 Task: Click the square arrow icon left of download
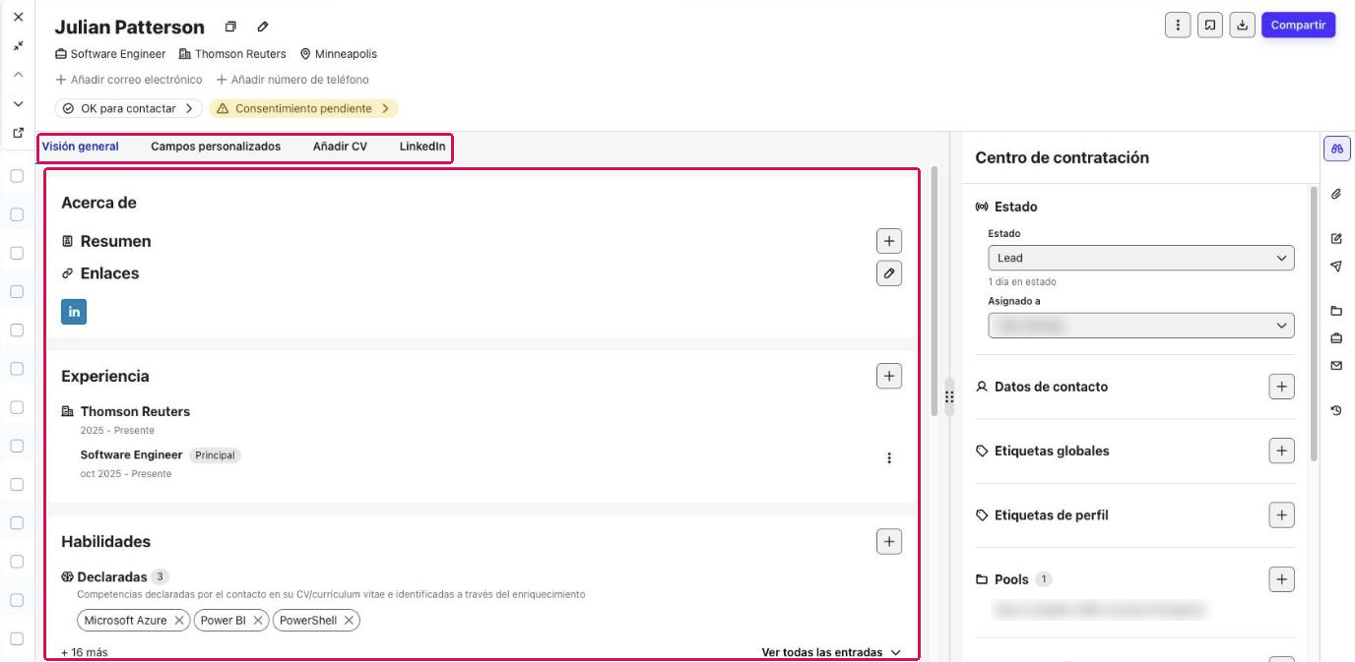pyautogui.click(x=1210, y=26)
